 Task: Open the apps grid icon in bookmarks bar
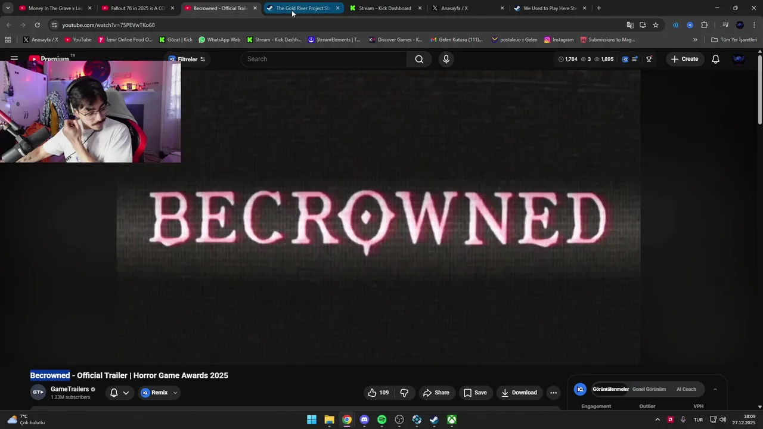click(x=8, y=40)
